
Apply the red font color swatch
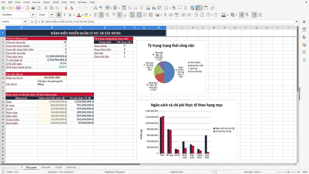pyautogui.click(x=79, y=15)
